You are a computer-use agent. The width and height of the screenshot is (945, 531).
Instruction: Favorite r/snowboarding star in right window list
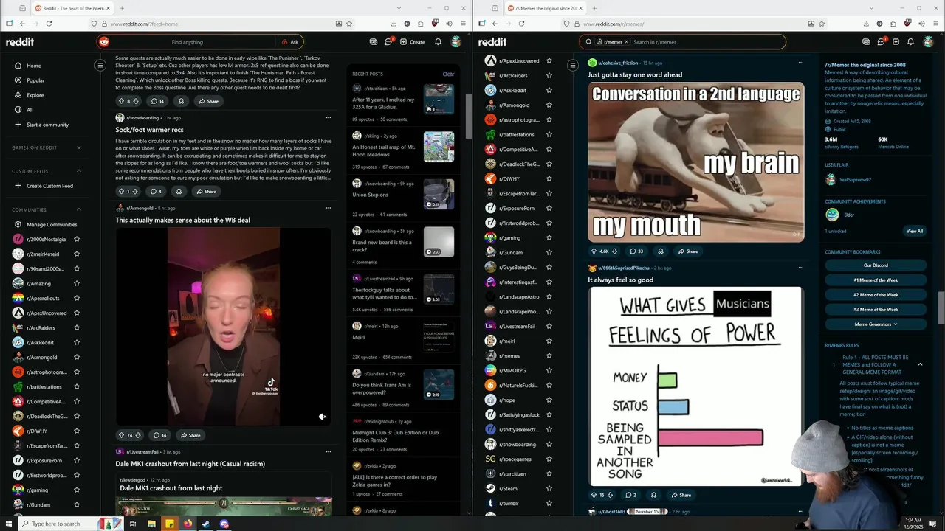pyautogui.click(x=549, y=444)
